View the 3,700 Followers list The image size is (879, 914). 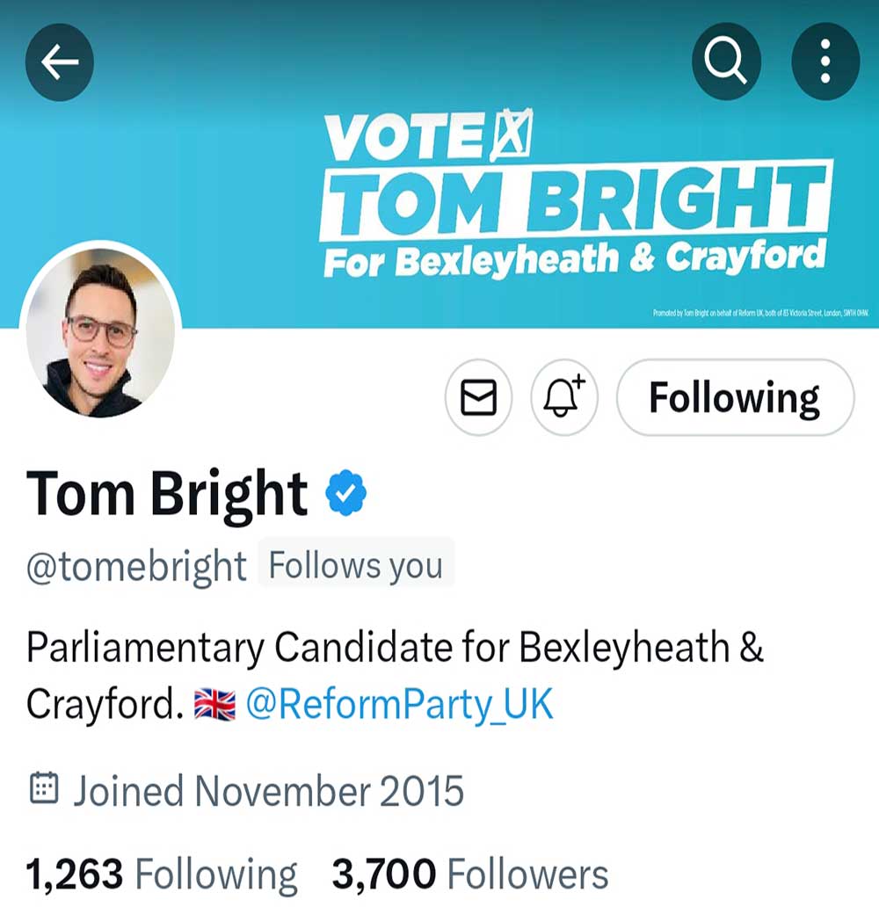tap(470, 874)
